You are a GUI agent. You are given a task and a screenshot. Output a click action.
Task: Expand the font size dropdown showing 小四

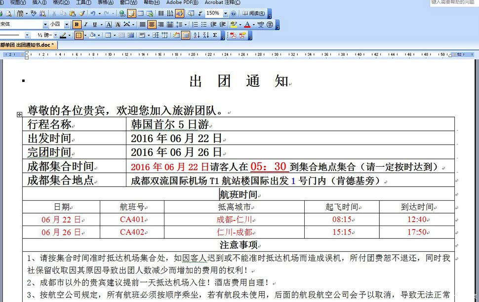tap(67, 24)
